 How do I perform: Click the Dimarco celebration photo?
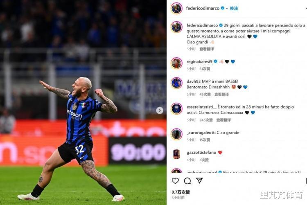point(83,102)
